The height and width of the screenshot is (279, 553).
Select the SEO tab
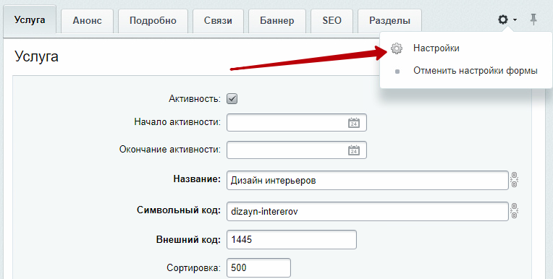(332, 21)
